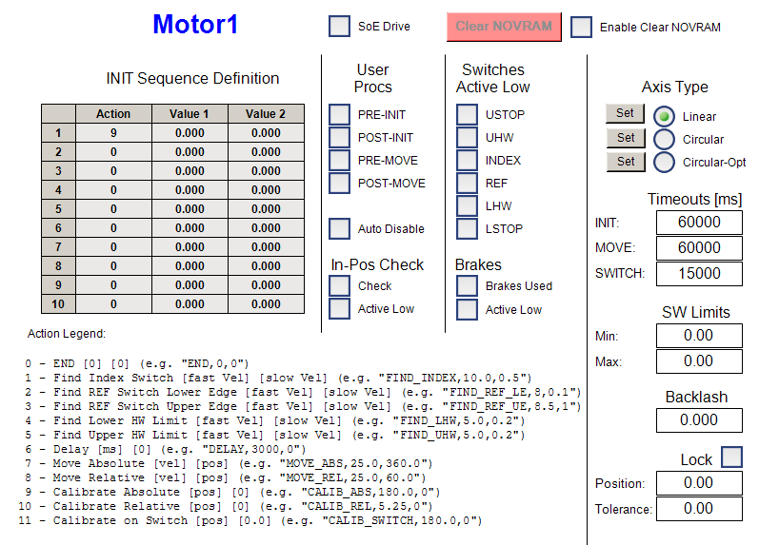
Task: Toggle the Brakes Active Low checkbox
Action: pos(468,309)
